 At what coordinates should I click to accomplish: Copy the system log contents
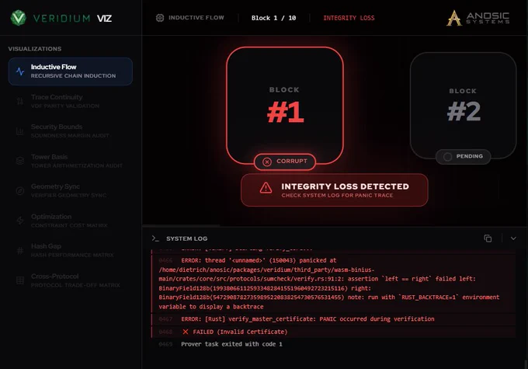(488, 238)
